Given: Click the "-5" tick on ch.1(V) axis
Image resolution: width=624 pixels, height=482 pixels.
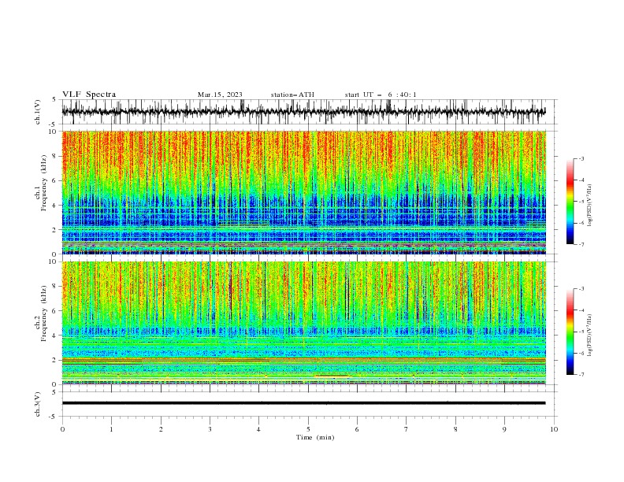Looking at the screenshot, I should coord(53,124).
